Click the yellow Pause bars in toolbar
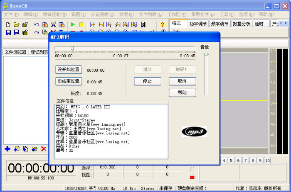 tap(81, 24)
